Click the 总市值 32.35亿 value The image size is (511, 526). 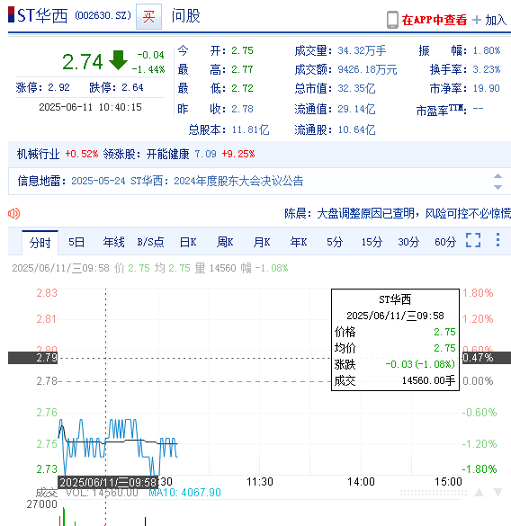(x=356, y=88)
